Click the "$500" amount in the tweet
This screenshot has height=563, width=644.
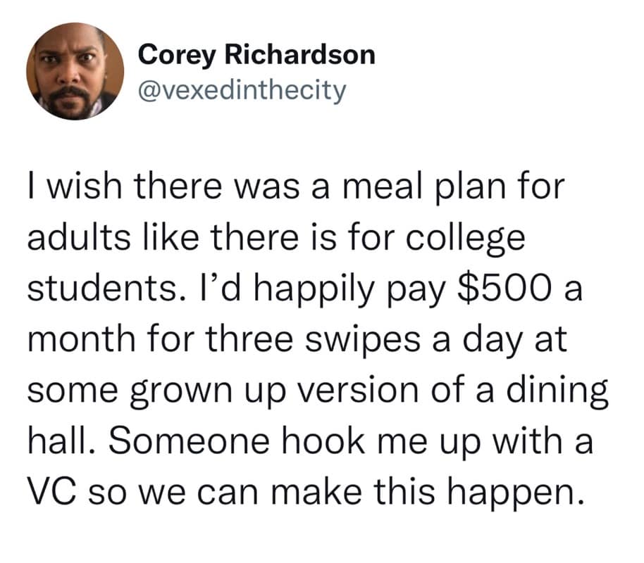502,290
